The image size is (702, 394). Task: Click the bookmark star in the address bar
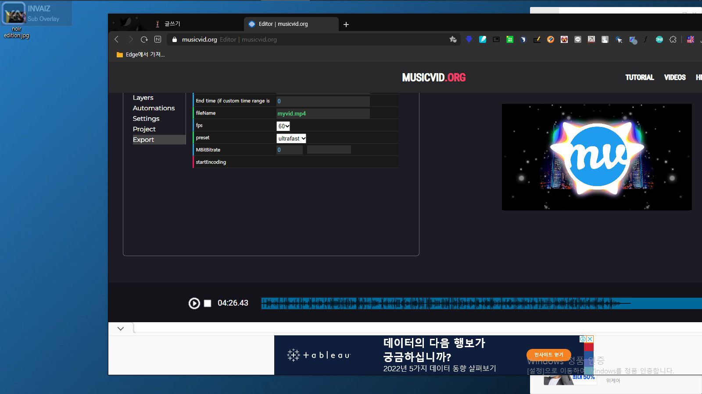[453, 39]
